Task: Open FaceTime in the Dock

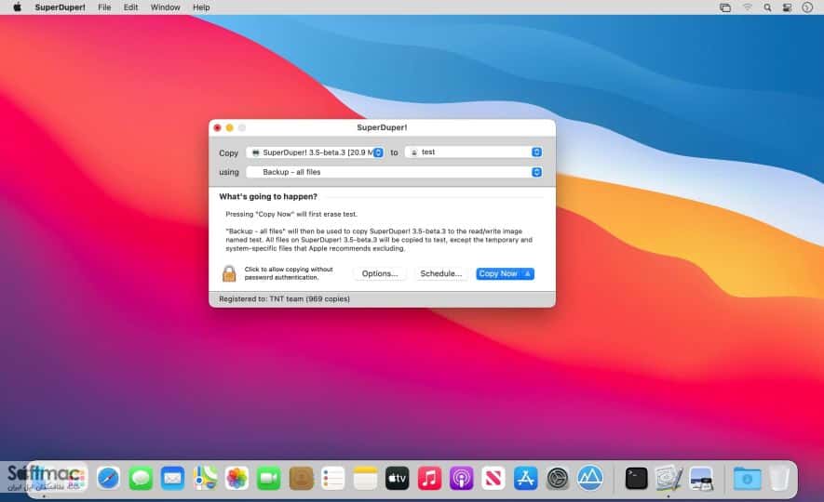Action: click(x=268, y=479)
